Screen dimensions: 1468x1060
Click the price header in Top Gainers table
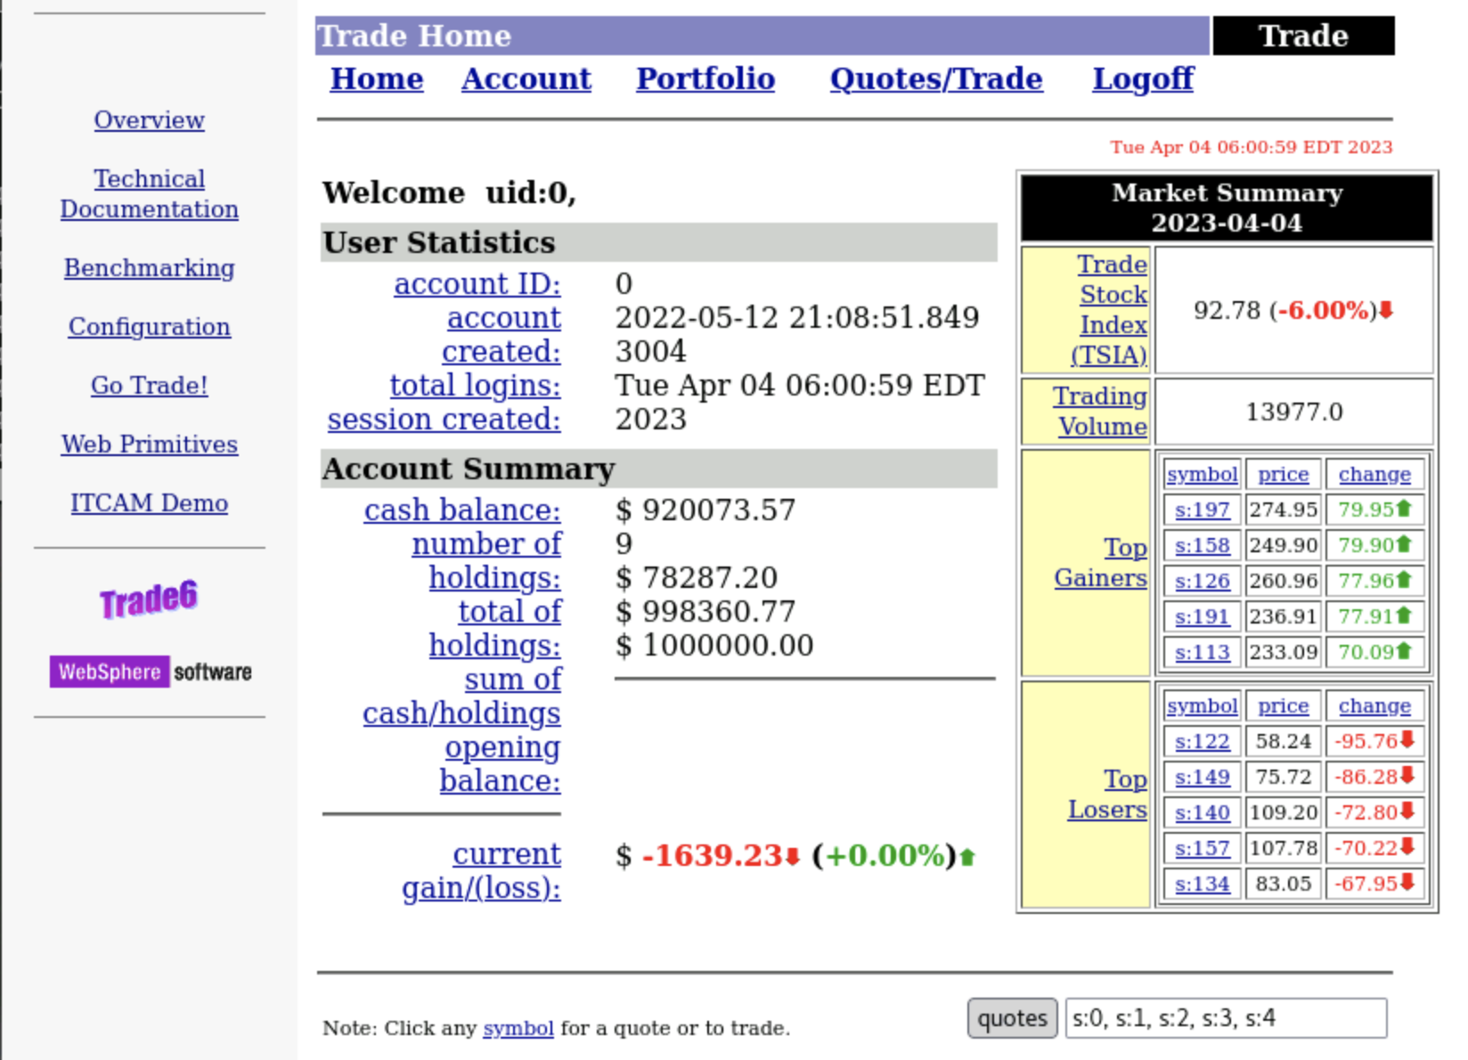[1284, 474]
